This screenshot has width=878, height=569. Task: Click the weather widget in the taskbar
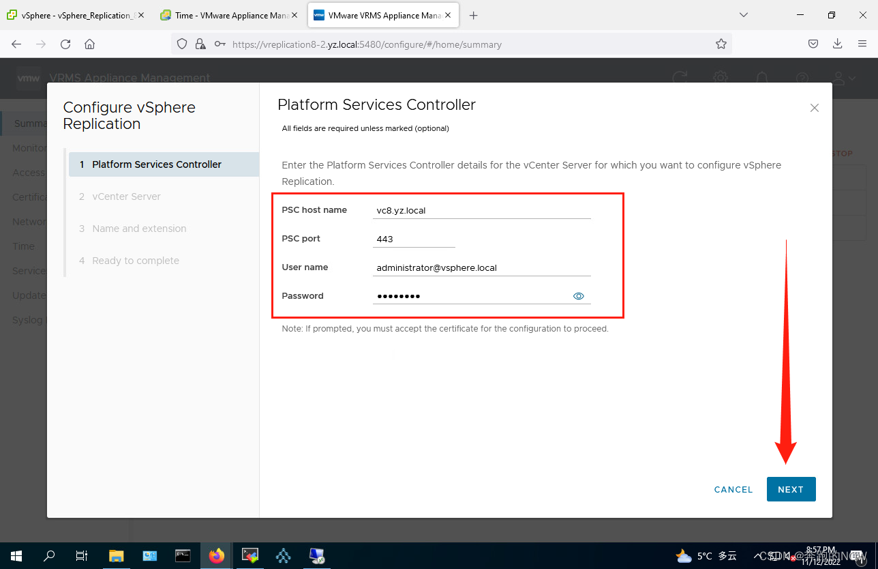(x=706, y=555)
